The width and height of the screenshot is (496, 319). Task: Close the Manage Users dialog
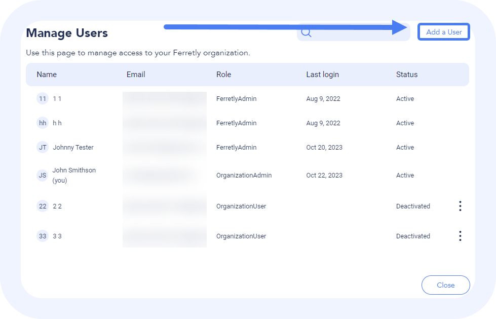[x=445, y=285]
